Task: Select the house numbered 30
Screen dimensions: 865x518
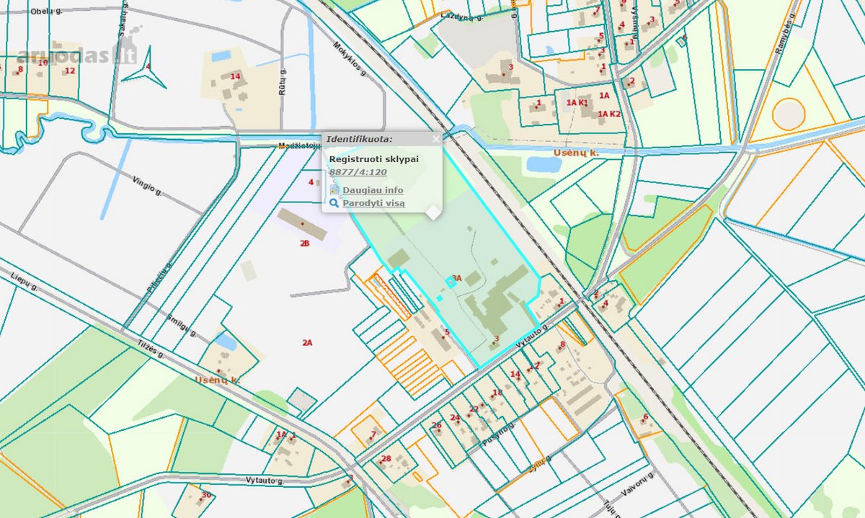Action: point(206,494)
